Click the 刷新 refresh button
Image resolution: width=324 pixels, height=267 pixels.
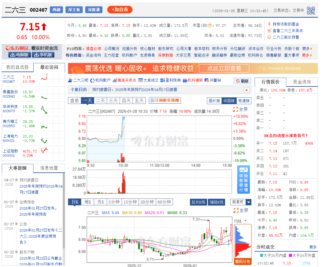[x=242, y=81]
